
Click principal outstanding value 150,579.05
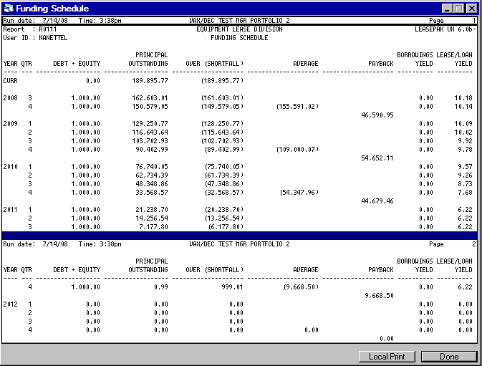[x=150, y=107]
